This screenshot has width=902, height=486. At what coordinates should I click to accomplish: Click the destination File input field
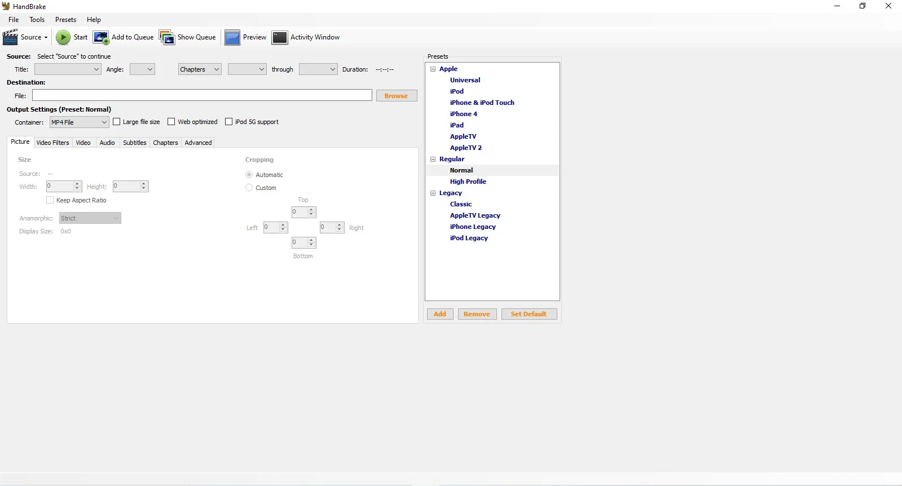[x=202, y=95]
